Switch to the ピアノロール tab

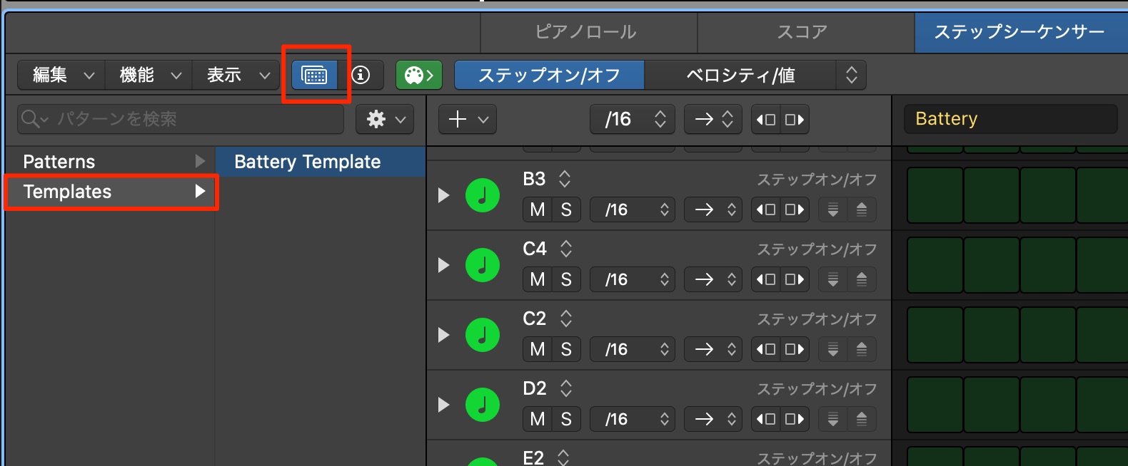click(588, 32)
